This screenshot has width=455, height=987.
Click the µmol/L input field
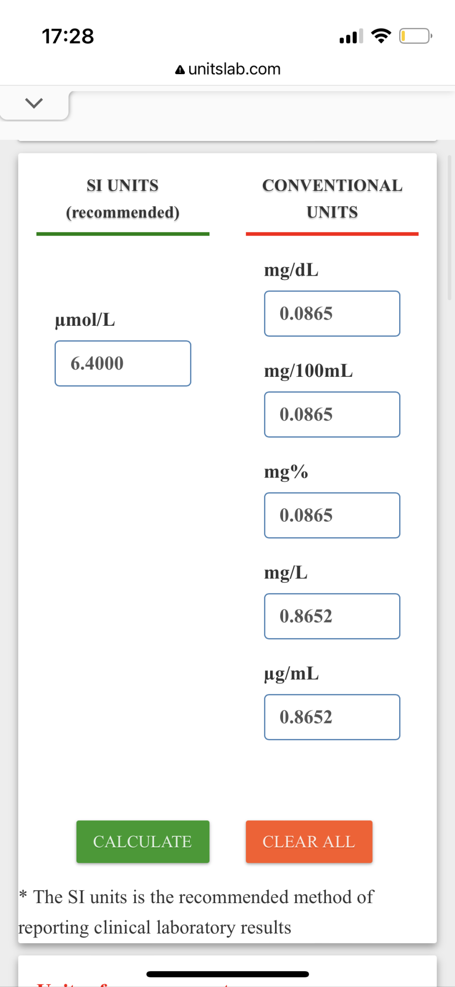tap(123, 363)
